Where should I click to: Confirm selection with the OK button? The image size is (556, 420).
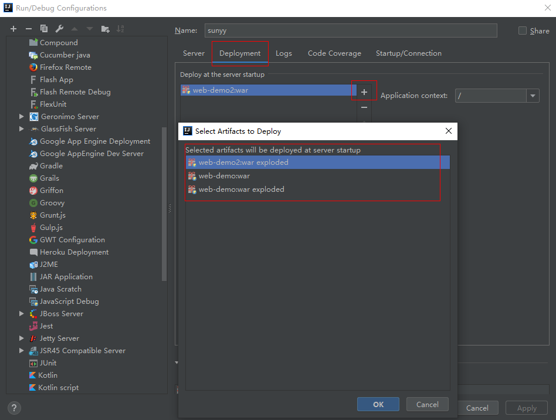pyautogui.click(x=378, y=404)
